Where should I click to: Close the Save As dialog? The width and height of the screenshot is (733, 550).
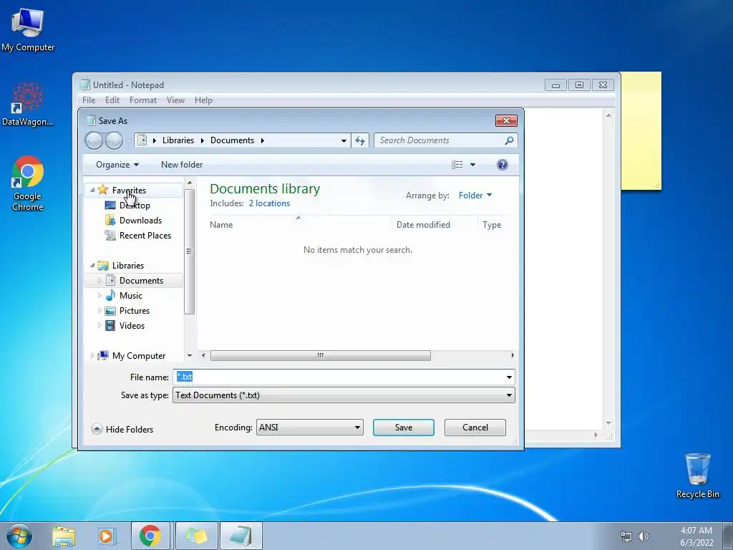tap(506, 120)
